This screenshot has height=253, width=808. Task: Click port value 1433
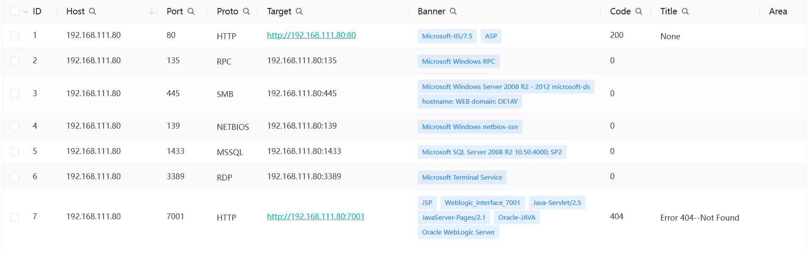coord(175,151)
